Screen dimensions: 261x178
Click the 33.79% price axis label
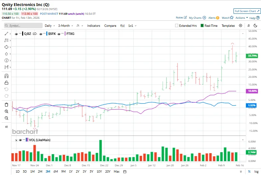pyautogui.click(x=252, y=56)
